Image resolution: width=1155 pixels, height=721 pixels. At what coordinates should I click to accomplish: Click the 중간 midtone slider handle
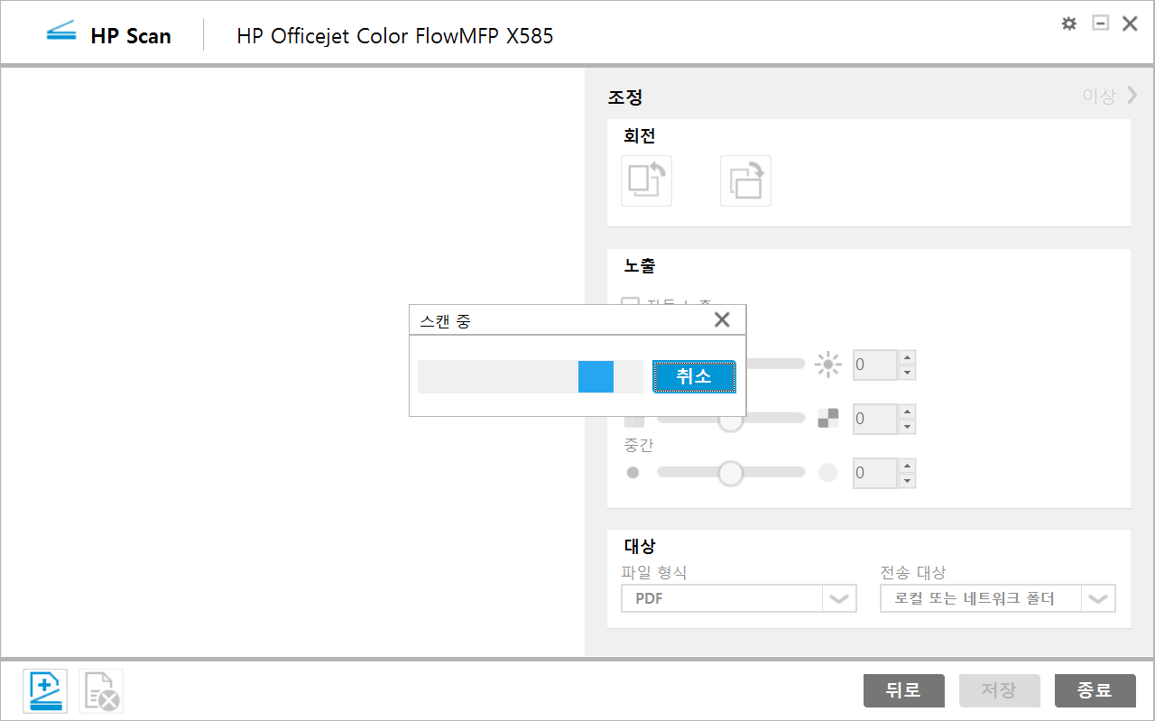[x=730, y=472]
